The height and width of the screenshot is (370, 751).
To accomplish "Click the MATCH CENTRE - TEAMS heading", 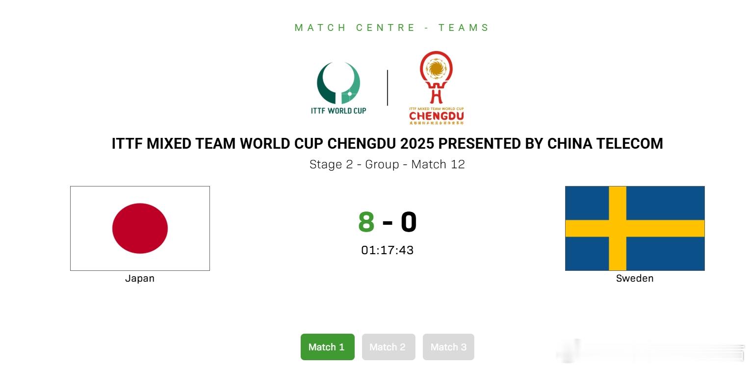I will point(391,27).
